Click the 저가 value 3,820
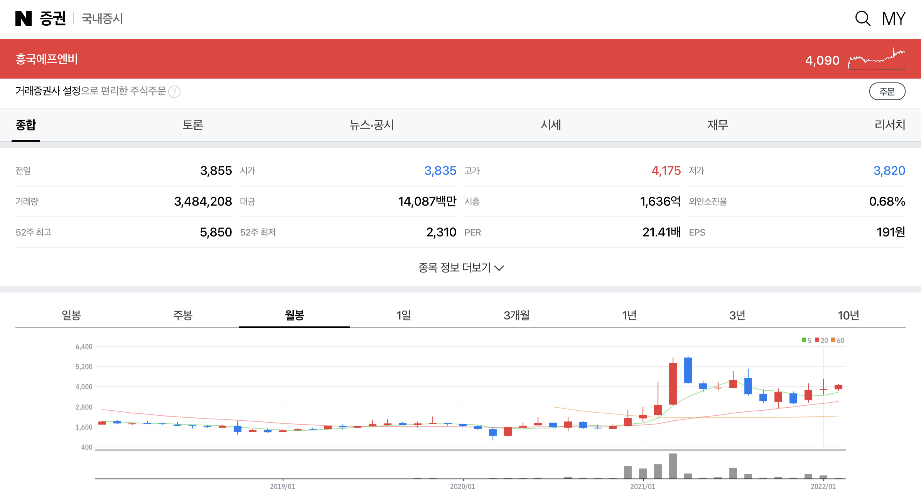This screenshot has width=921, height=497. [889, 171]
